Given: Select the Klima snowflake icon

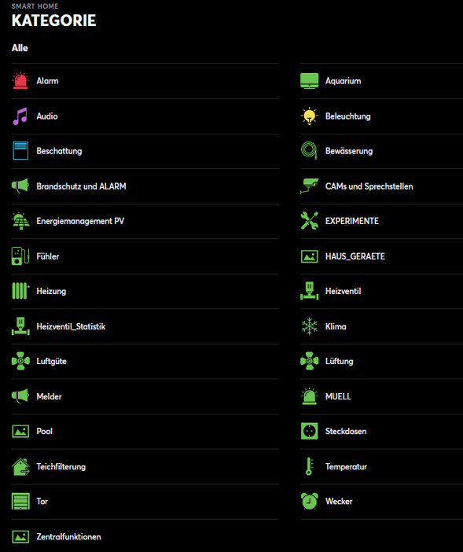Looking at the screenshot, I should coord(309,326).
